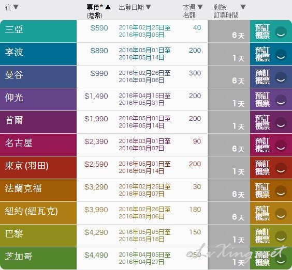Viewport: 292px width, 270px height.
Task: Select the $3,290 法蘭克福 fare
Action: click(x=96, y=187)
